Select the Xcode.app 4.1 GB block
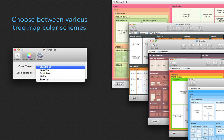 point(186,16)
